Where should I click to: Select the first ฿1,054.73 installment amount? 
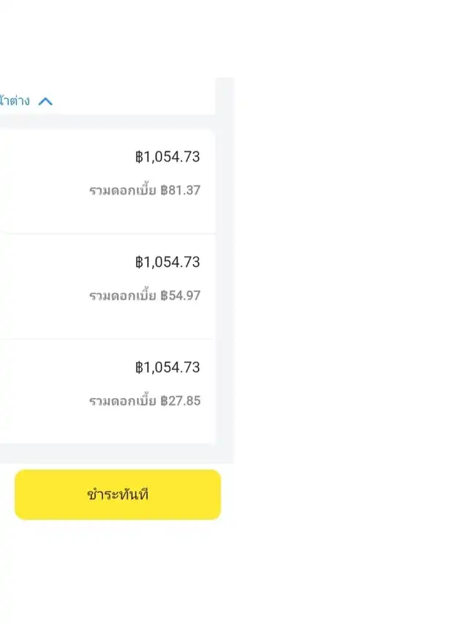click(x=167, y=157)
